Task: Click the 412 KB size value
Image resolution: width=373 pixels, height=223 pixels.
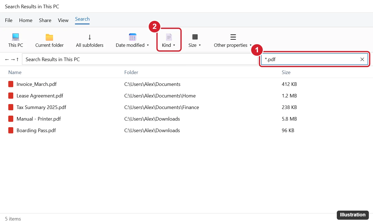Action: click(289, 84)
